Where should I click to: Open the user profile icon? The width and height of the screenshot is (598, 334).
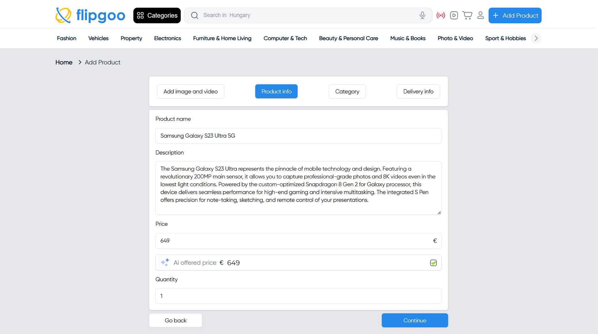[x=480, y=15]
